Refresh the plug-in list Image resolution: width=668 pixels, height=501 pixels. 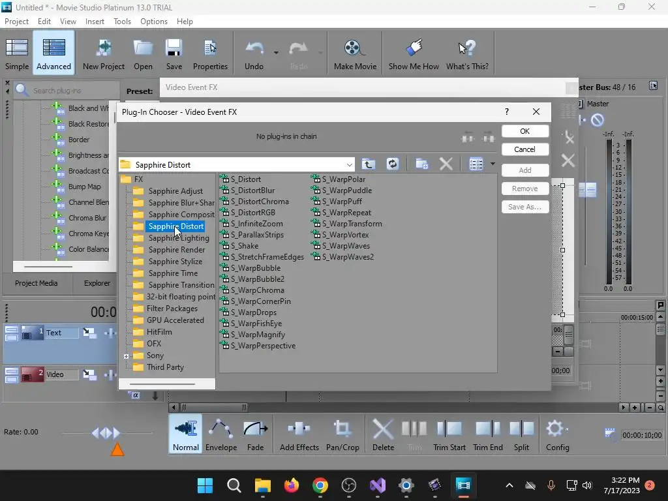392,164
